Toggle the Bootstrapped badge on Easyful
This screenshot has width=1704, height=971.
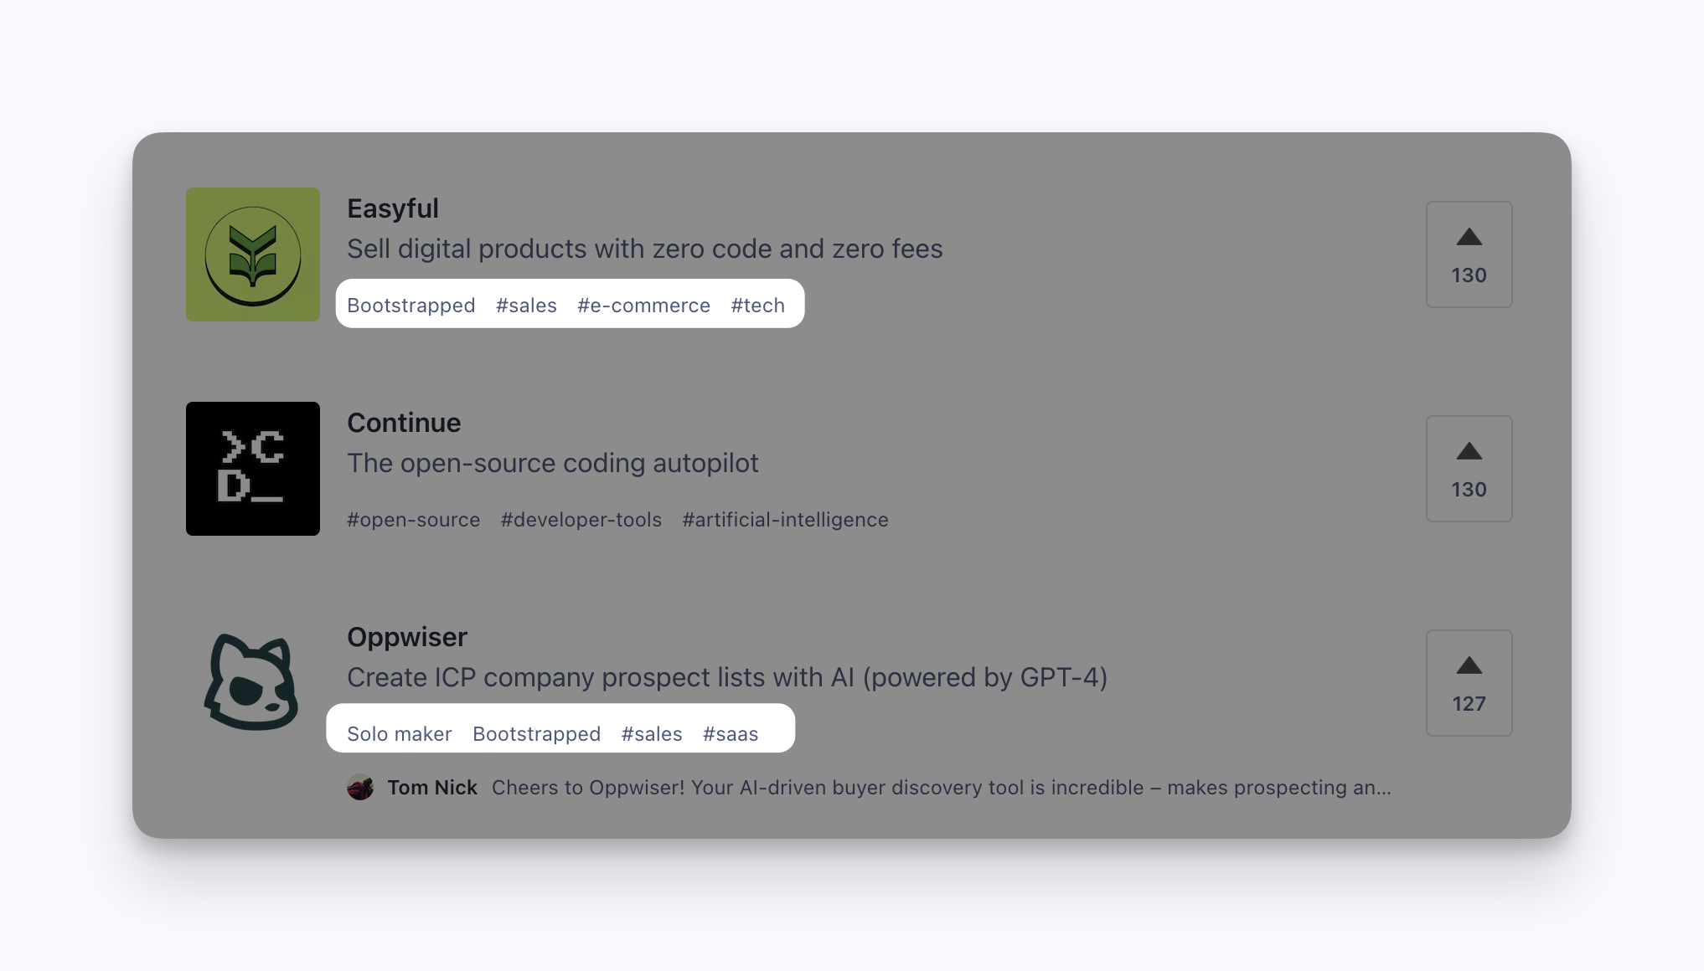411,305
